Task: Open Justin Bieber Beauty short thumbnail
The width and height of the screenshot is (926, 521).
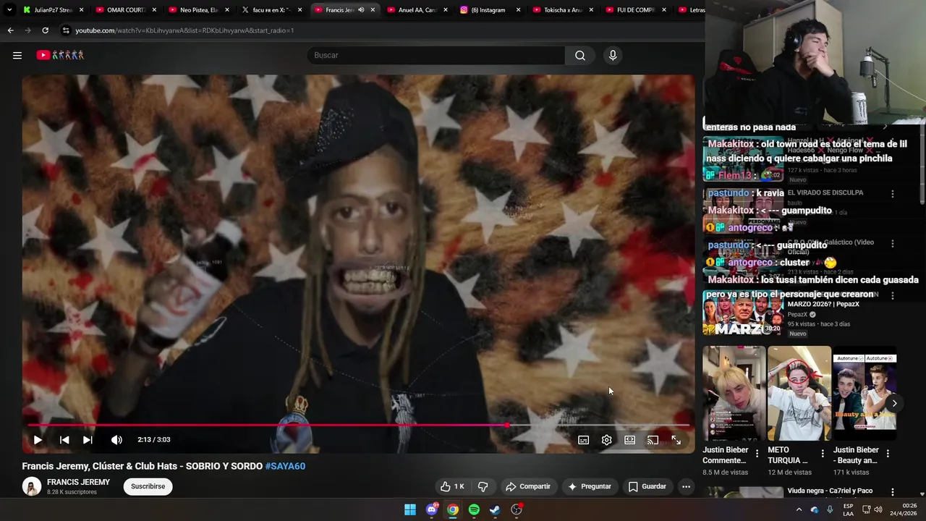Action: tap(864, 393)
